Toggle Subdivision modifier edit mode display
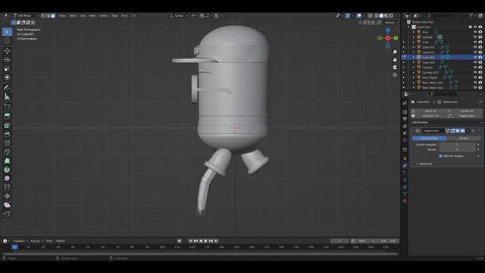This screenshot has width=485, height=273. coord(452,131)
